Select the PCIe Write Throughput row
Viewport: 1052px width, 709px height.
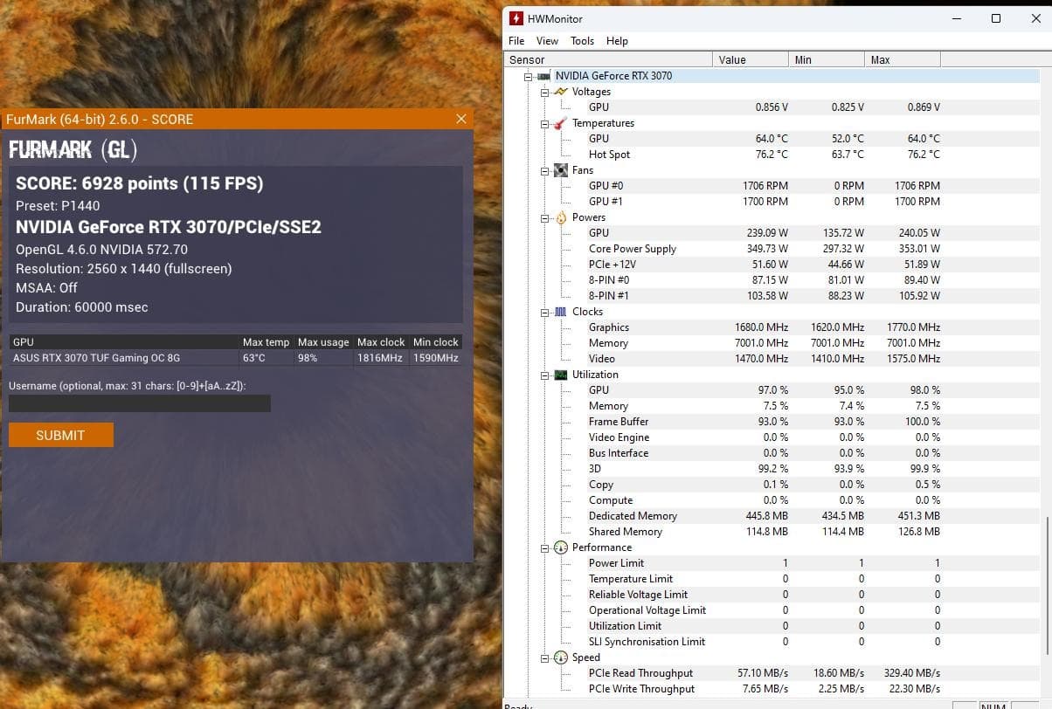coord(772,689)
